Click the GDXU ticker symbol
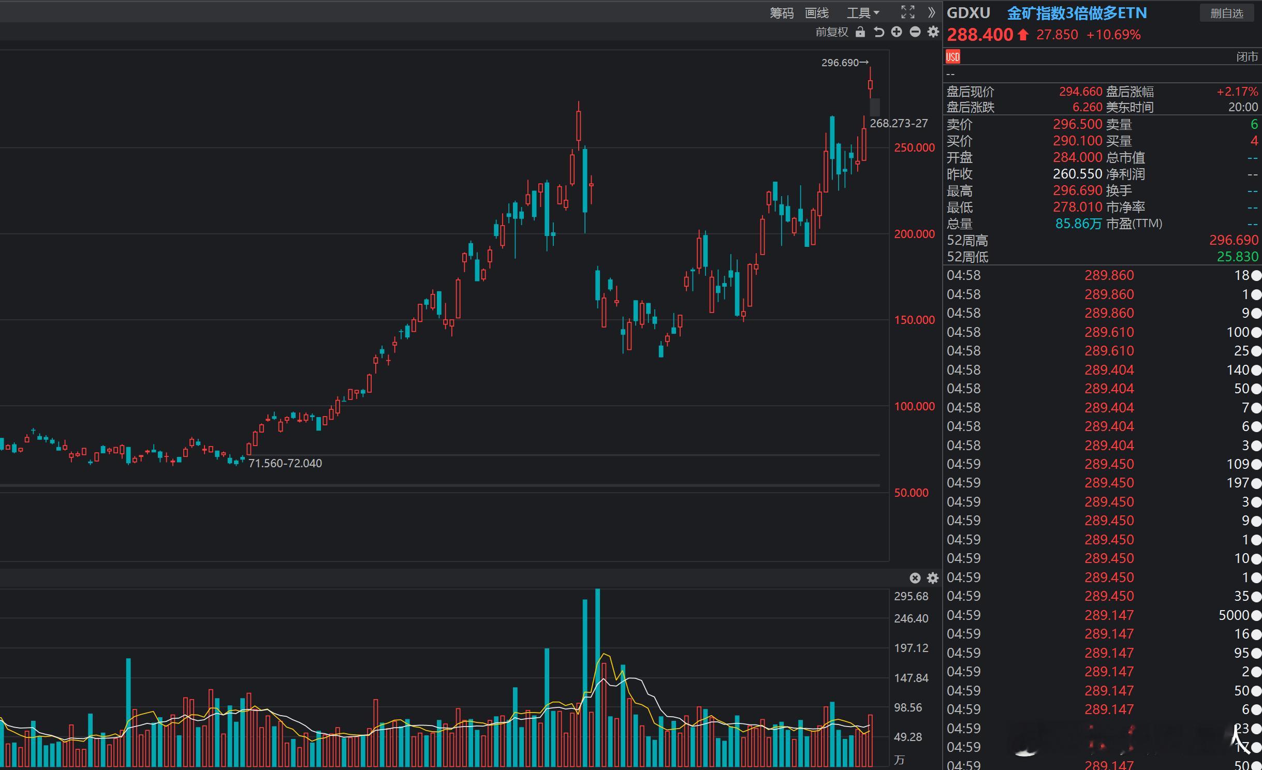 (968, 13)
